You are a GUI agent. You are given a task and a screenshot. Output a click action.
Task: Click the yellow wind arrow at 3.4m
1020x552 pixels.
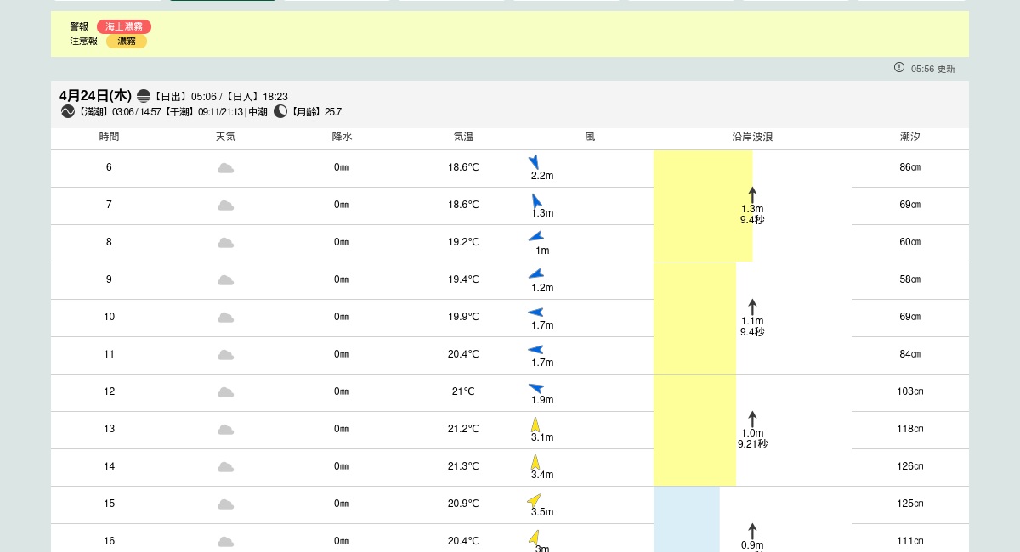click(x=535, y=462)
